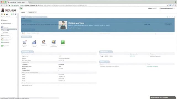Expand the Клиент menu section
This screenshot has height=99, width=177.
coord(5,20)
